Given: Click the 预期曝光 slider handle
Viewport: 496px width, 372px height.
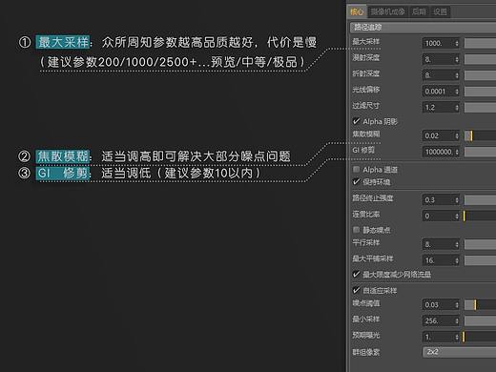Looking at the screenshot, I should (464, 337).
